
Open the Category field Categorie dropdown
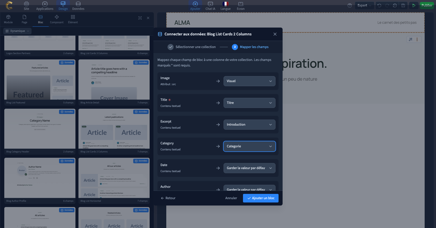tap(249, 146)
